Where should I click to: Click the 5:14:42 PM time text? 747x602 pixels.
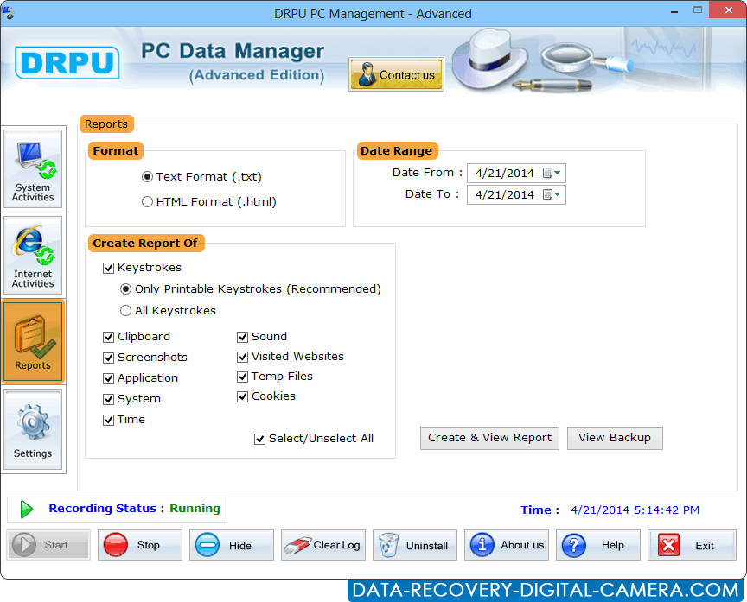point(667,510)
